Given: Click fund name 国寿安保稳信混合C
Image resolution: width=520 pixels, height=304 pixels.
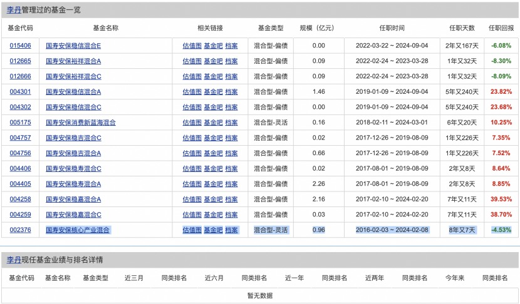Looking at the screenshot, I should tap(73, 107).
